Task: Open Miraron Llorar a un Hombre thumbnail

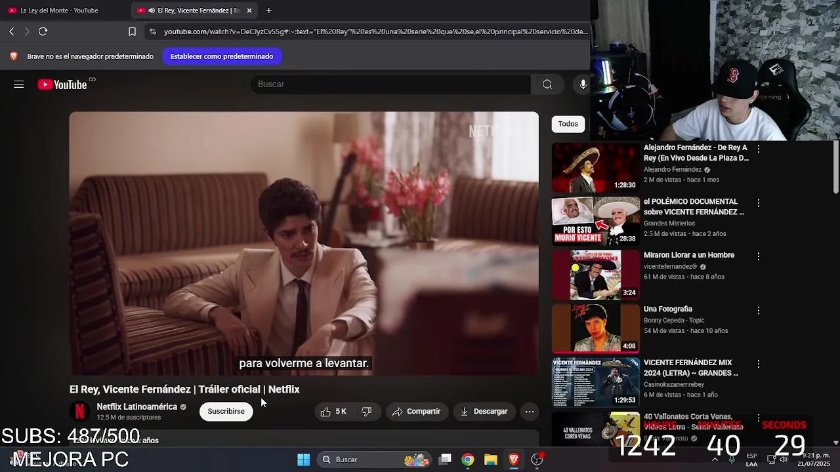Action: [x=595, y=275]
